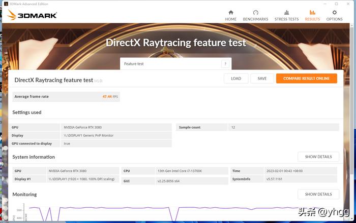Go to the HOME tab
356x223 pixels.
(231, 16)
